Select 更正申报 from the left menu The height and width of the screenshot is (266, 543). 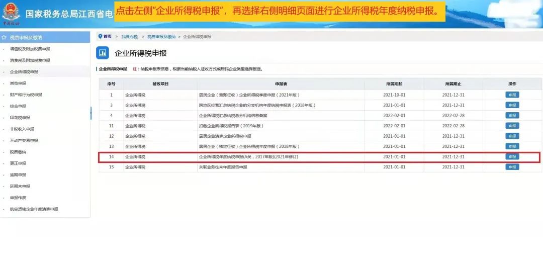(x=18, y=163)
